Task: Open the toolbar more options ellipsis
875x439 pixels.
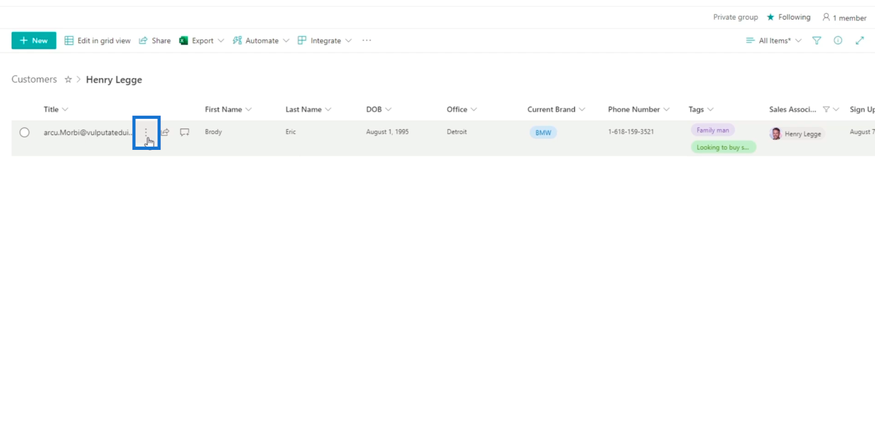Action: tap(366, 40)
